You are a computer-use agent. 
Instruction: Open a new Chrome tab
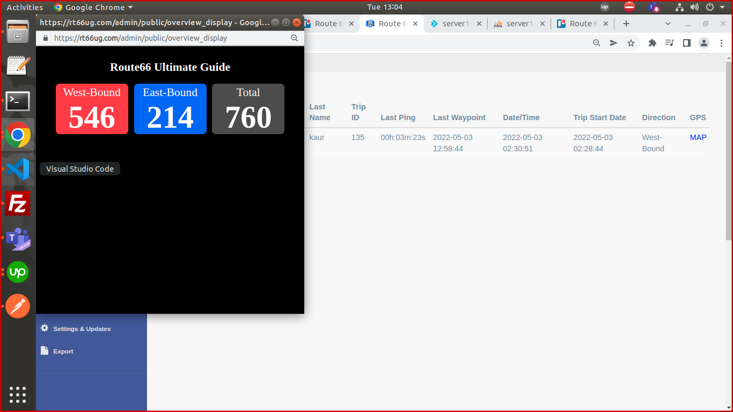(x=626, y=24)
